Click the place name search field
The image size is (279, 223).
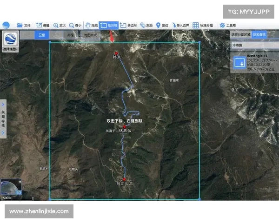point(255,45)
